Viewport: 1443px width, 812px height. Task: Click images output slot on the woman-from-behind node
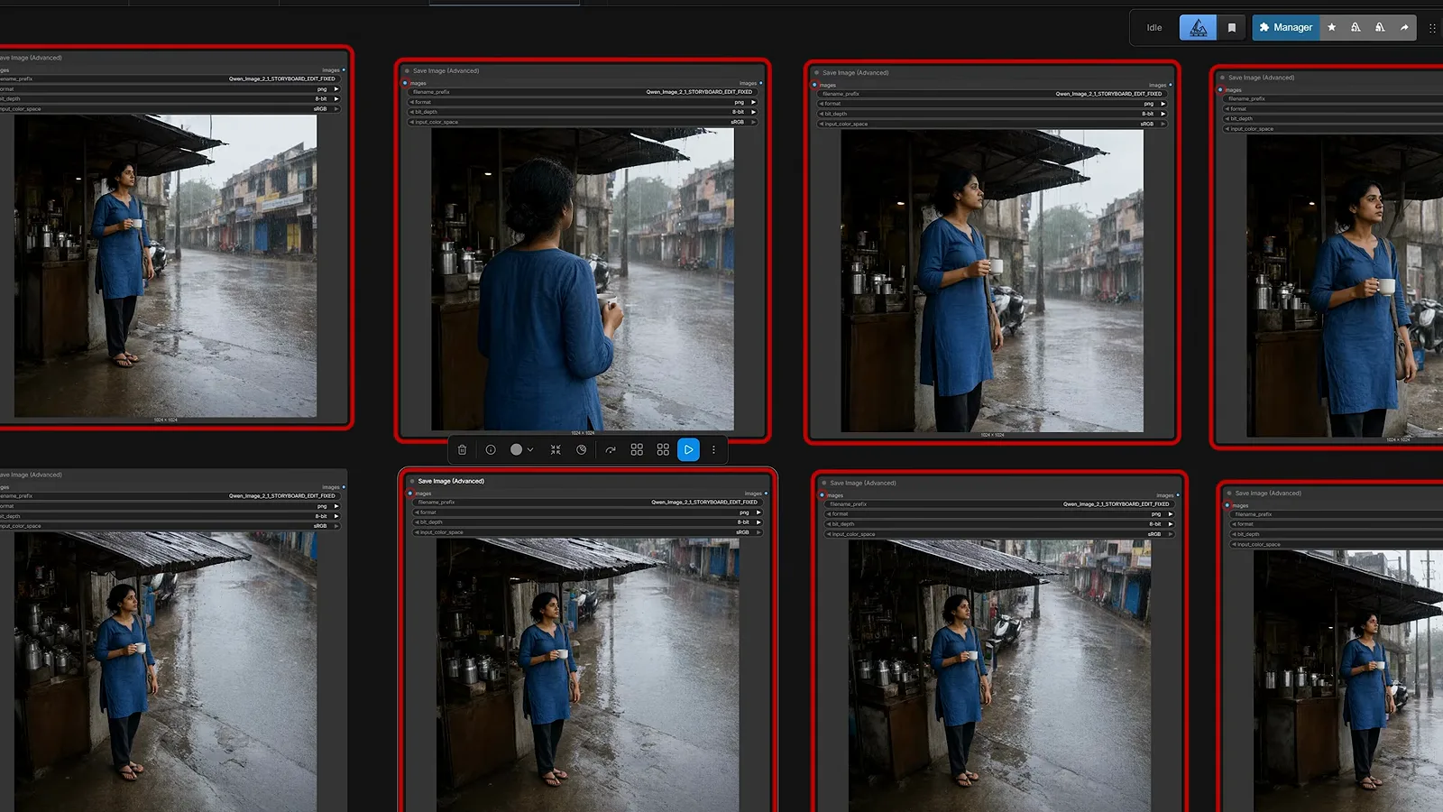pos(760,83)
